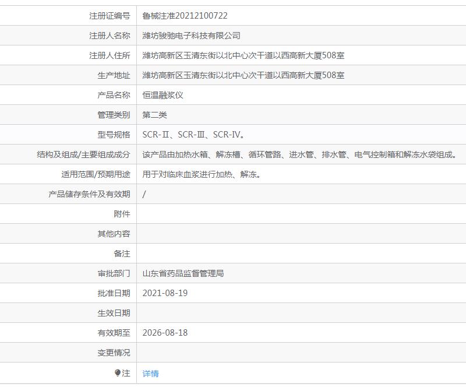Click the 生产地址 label
The width and height of the screenshot is (466, 387).
click(114, 75)
